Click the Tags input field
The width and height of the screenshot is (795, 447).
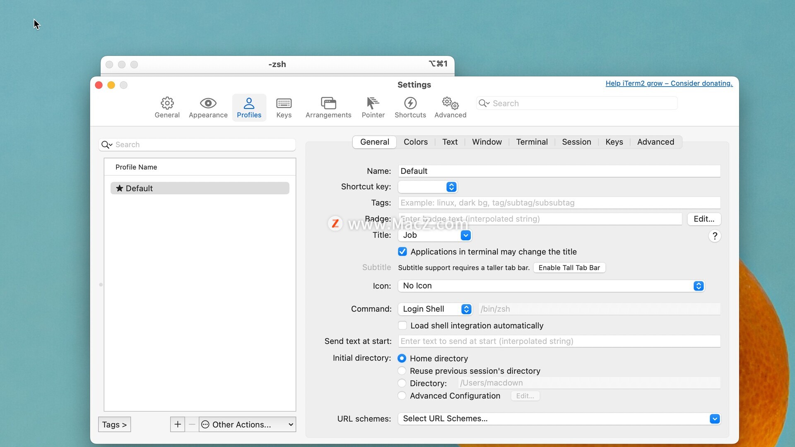tap(559, 203)
